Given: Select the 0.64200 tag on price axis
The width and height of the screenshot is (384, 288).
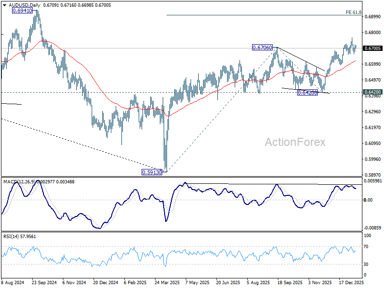Looking at the screenshot, I should (x=373, y=92).
